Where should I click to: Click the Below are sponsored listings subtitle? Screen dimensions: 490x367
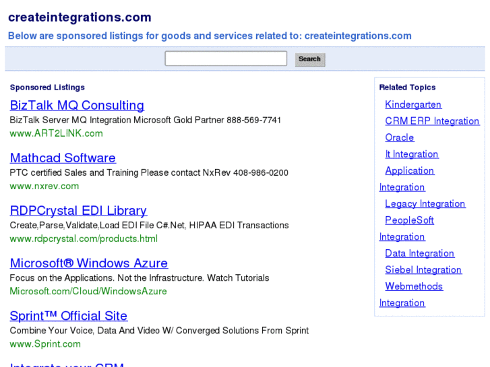point(210,36)
